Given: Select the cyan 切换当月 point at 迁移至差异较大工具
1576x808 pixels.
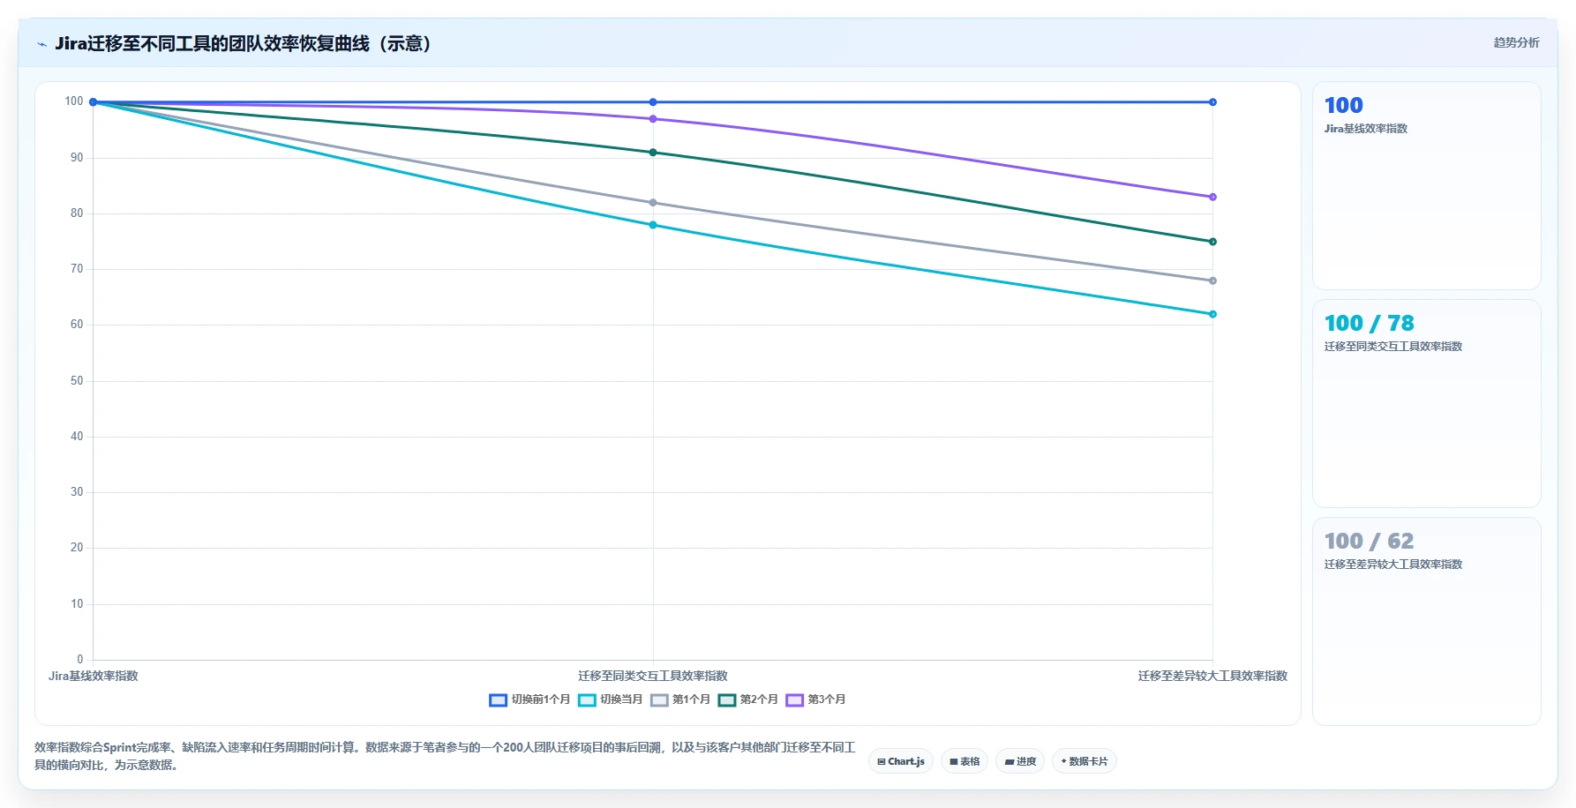Looking at the screenshot, I should 1212,314.
